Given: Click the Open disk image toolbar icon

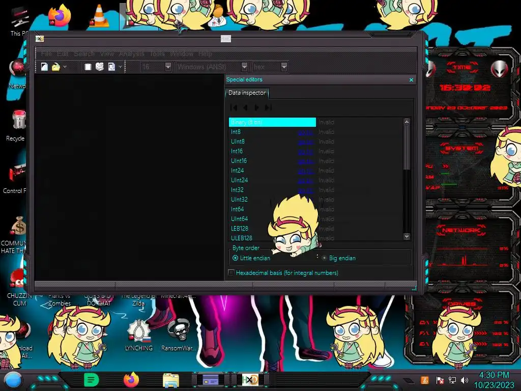Looking at the screenshot, I should click(111, 67).
